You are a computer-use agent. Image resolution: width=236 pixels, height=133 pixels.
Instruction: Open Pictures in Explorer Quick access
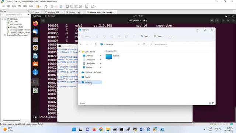click(89, 67)
